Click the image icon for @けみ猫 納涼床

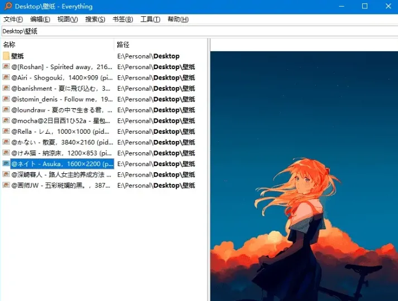[x=6, y=153]
